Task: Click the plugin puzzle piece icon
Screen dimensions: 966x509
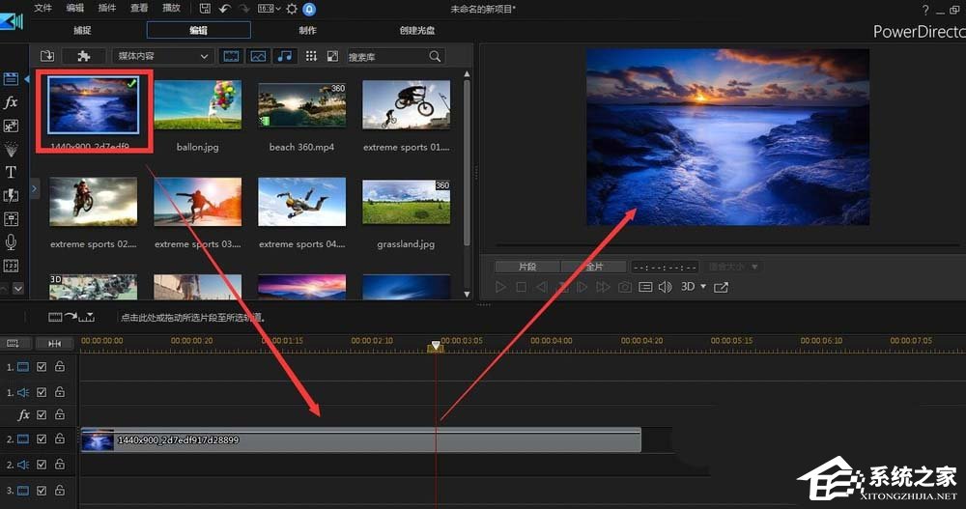Action: pos(83,56)
